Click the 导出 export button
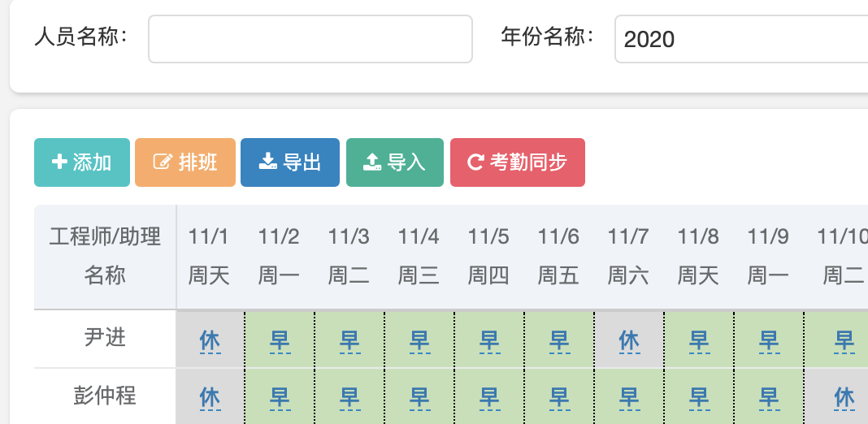The width and height of the screenshot is (868, 424). [289, 162]
